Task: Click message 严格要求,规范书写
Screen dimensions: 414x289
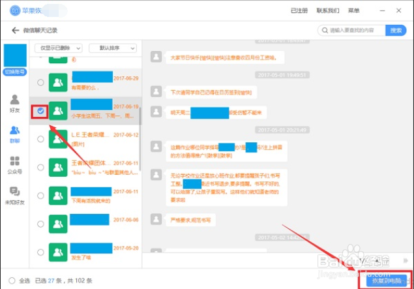Action: click(190, 220)
